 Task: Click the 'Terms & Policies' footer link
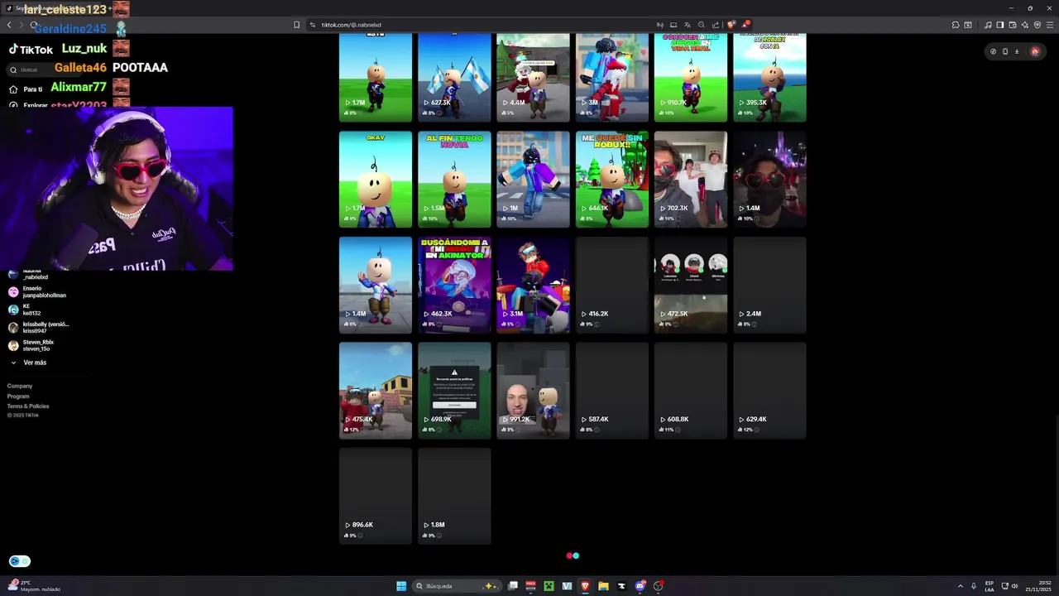click(28, 406)
